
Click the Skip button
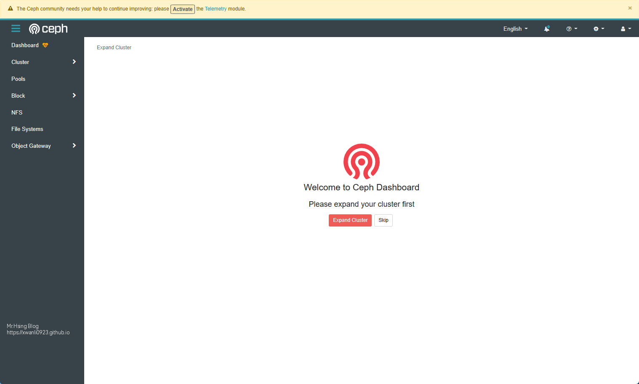[383, 220]
